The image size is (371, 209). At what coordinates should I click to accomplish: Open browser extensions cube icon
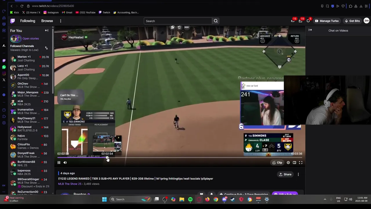(350, 6)
